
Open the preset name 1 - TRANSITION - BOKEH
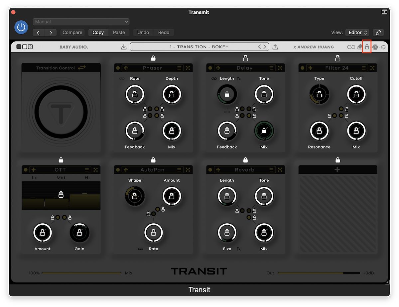tap(199, 47)
